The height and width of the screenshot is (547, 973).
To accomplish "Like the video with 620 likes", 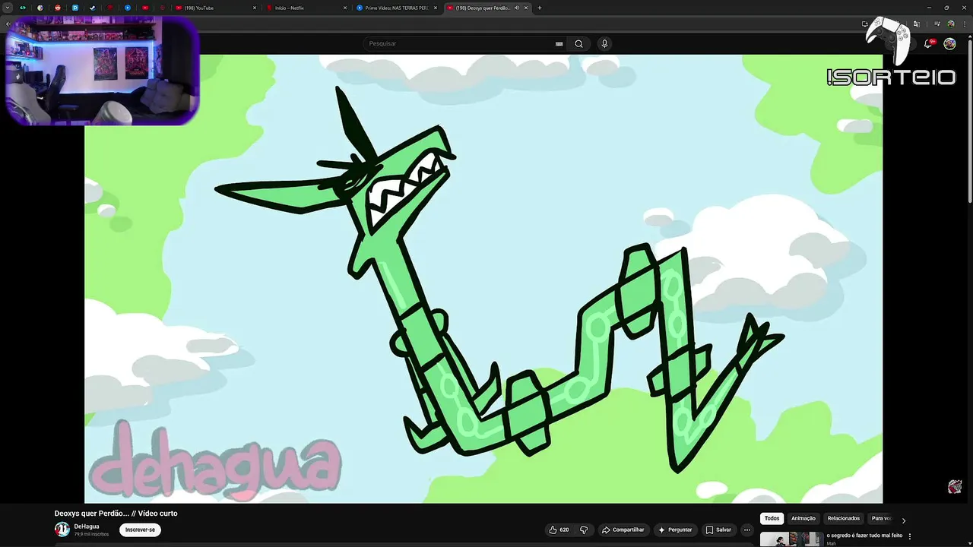I will [x=559, y=530].
